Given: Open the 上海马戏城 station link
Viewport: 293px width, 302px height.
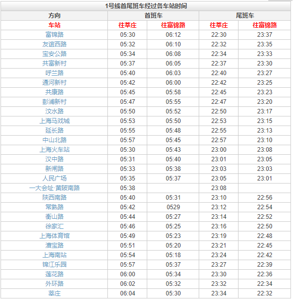Looking at the screenshot, I should point(54,121).
